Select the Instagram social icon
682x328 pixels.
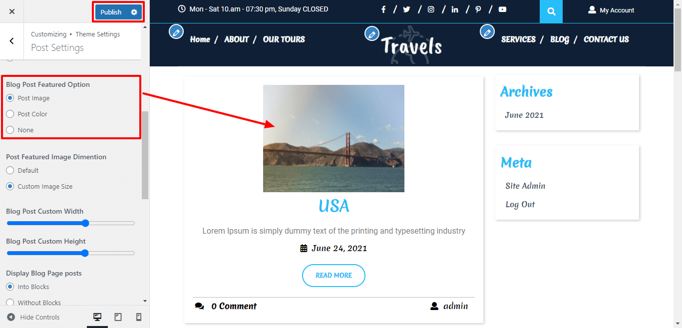click(431, 9)
